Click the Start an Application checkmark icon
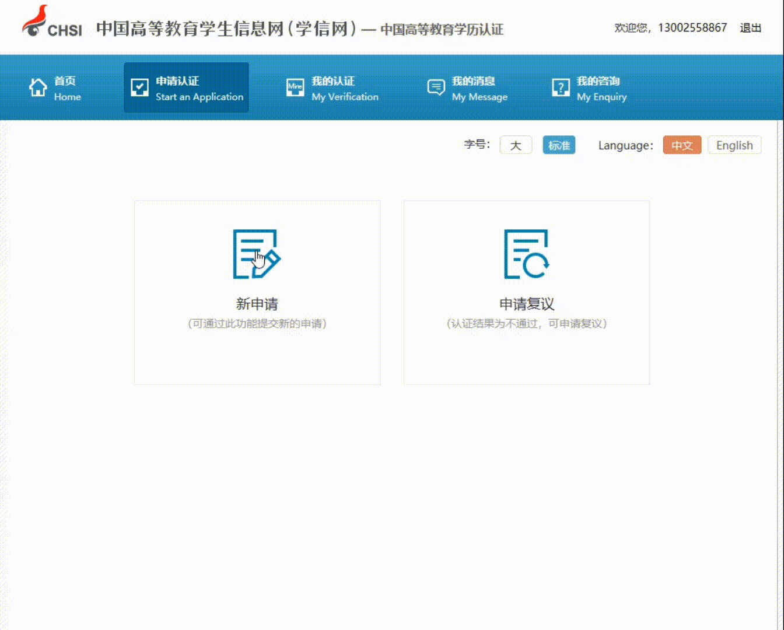Image resolution: width=784 pixels, height=630 pixels. [x=139, y=87]
